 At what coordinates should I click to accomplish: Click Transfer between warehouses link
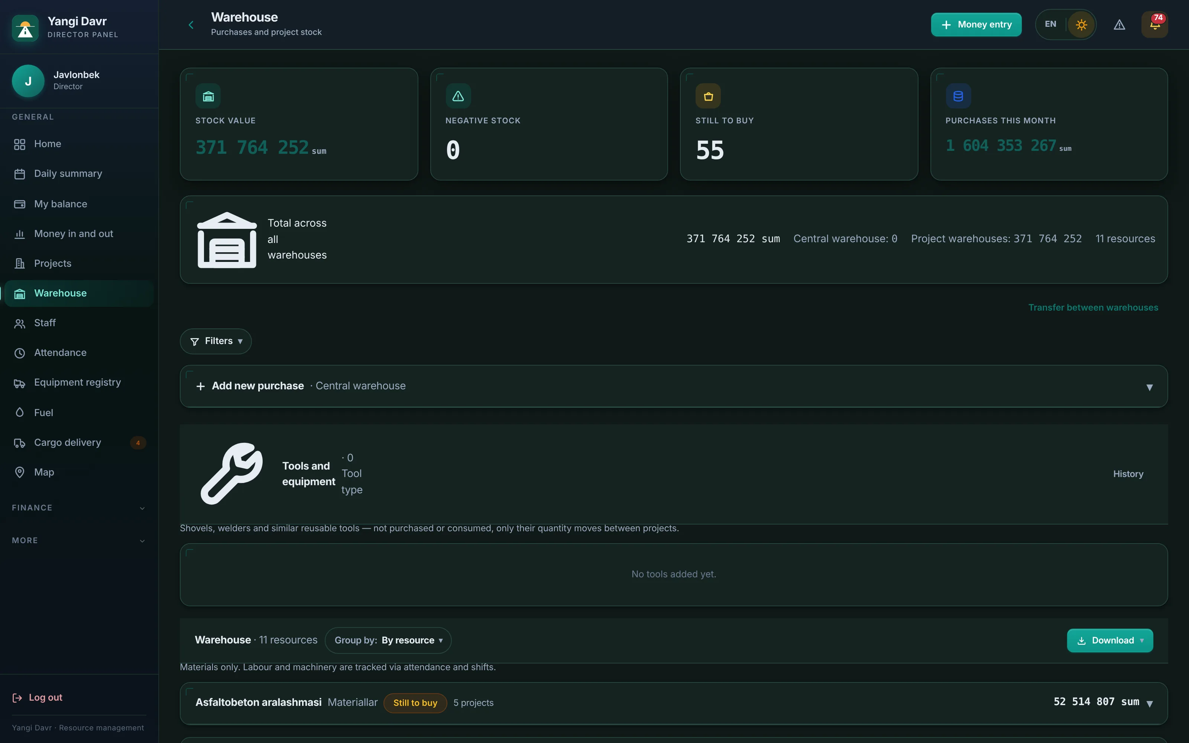1093,308
